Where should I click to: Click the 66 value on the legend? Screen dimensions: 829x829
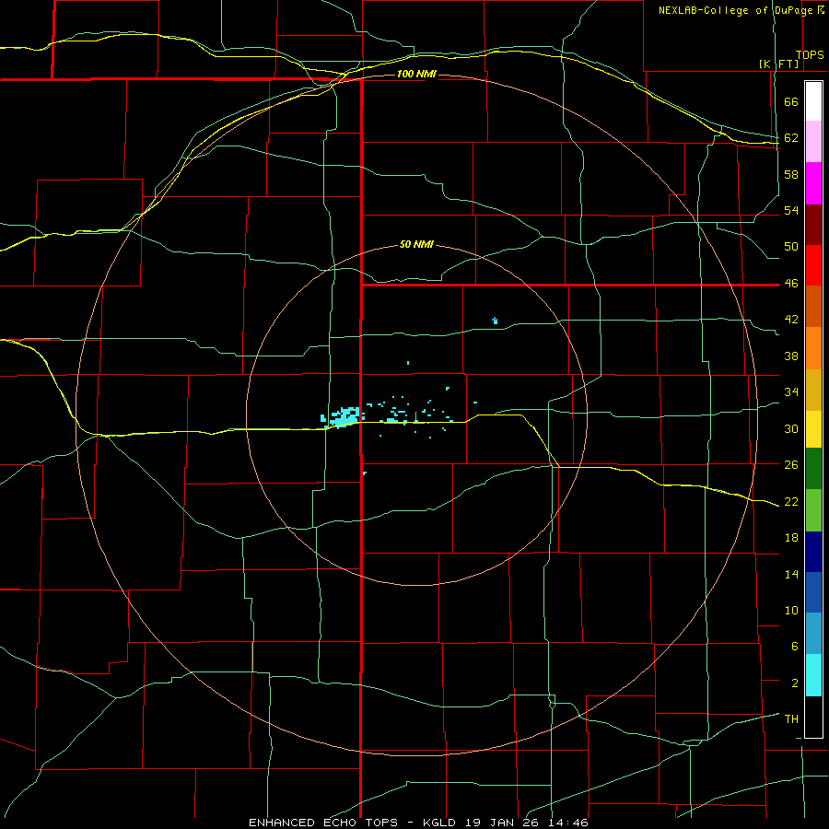tap(791, 102)
